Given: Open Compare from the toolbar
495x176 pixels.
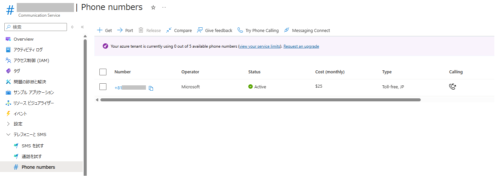Looking at the screenshot, I should 179,30.
